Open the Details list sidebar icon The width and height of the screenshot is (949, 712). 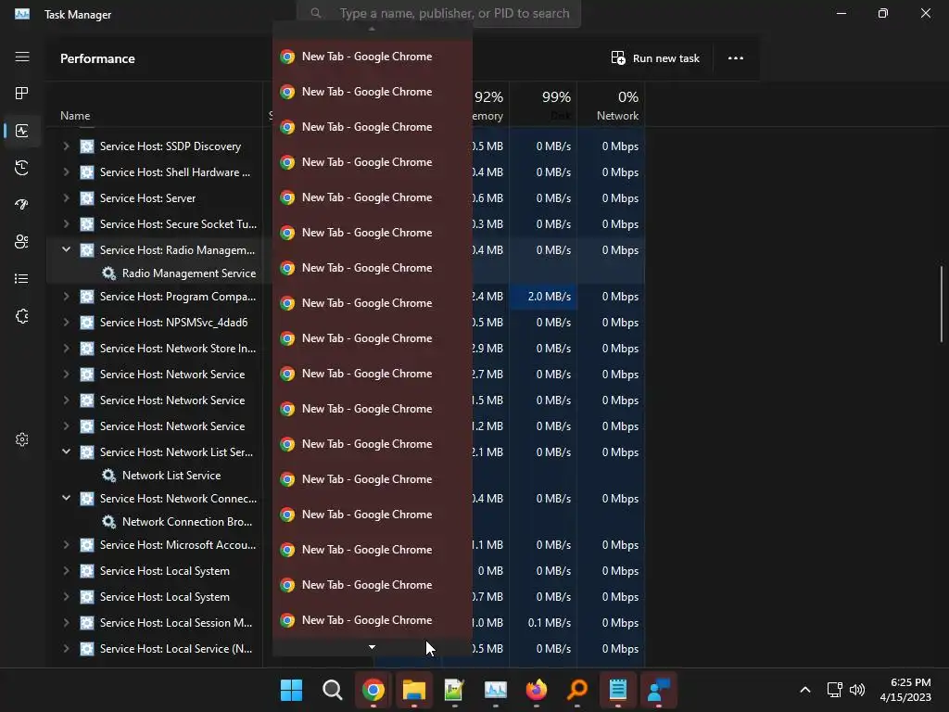(x=22, y=278)
